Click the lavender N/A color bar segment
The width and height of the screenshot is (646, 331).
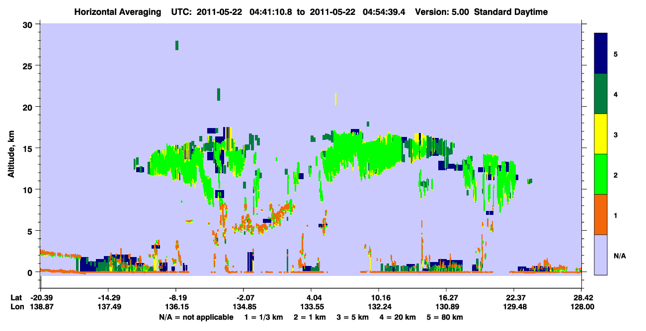601,255
